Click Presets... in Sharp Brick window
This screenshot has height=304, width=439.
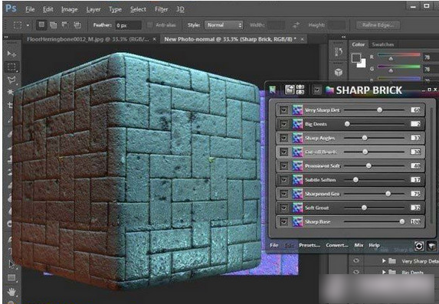click(x=310, y=245)
